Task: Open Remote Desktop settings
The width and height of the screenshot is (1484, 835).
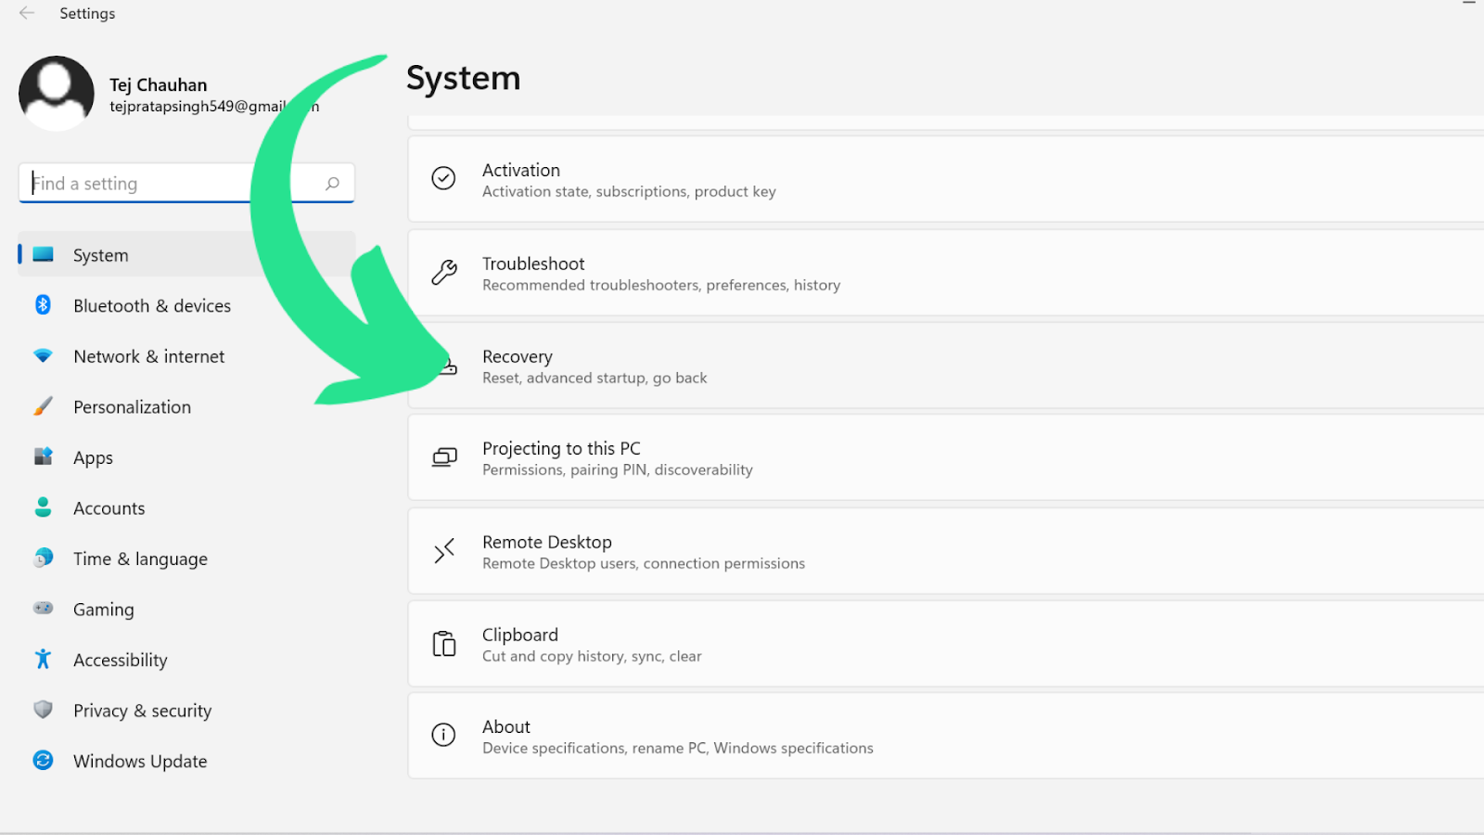Action: pyautogui.click(x=946, y=551)
